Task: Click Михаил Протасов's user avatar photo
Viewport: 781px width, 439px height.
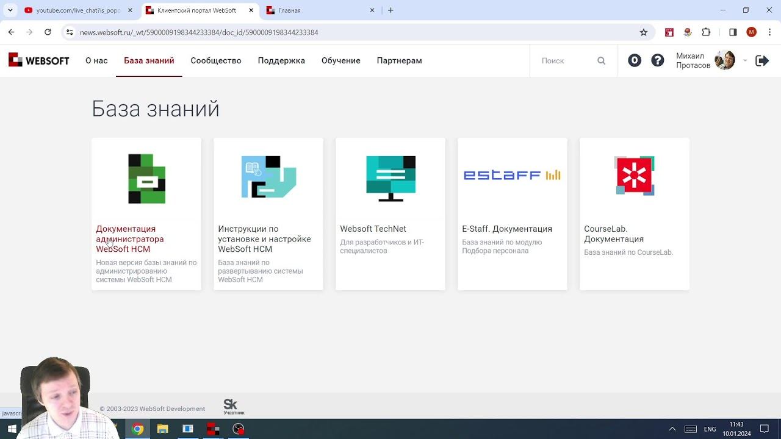Action: 725,60
